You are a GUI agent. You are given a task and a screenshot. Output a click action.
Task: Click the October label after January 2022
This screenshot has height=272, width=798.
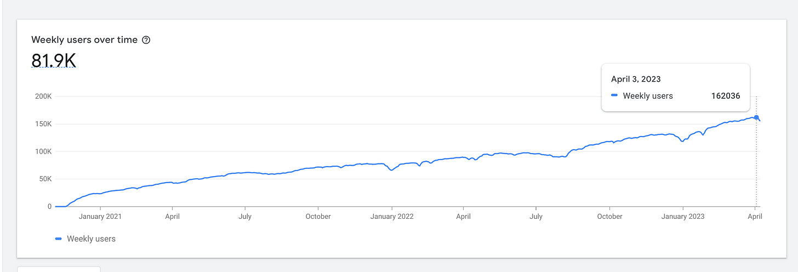pyautogui.click(x=609, y=216)
